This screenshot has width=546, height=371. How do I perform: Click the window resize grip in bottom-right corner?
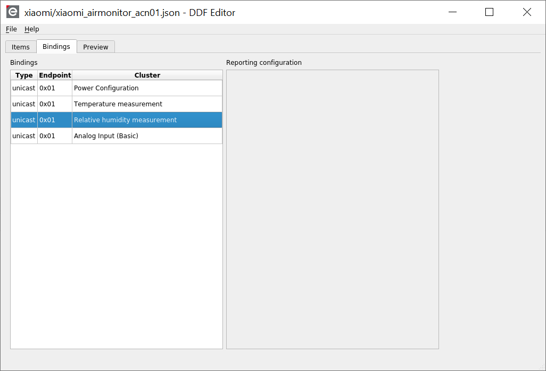[541, 366]
